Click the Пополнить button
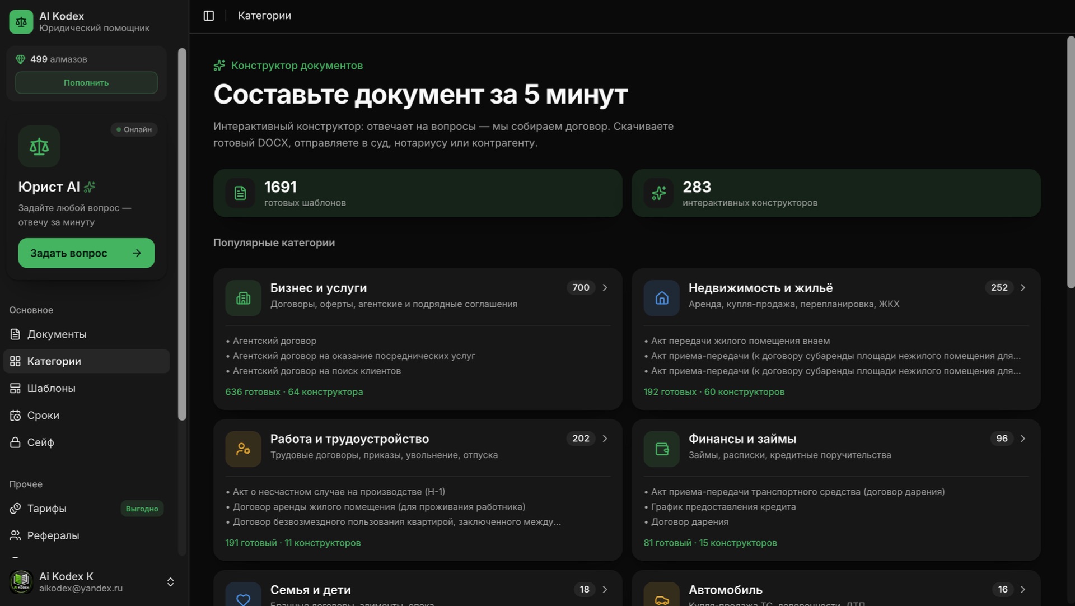The width and height of the screenshot is (1075, 606). pyautogui.click(x=86, y=83)
